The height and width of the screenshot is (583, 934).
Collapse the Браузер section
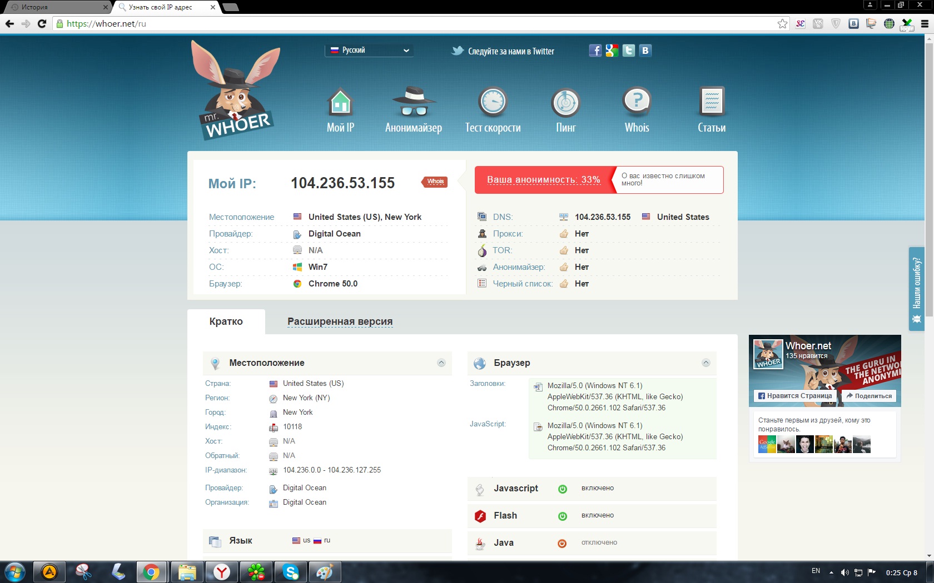tap(706, 363)
